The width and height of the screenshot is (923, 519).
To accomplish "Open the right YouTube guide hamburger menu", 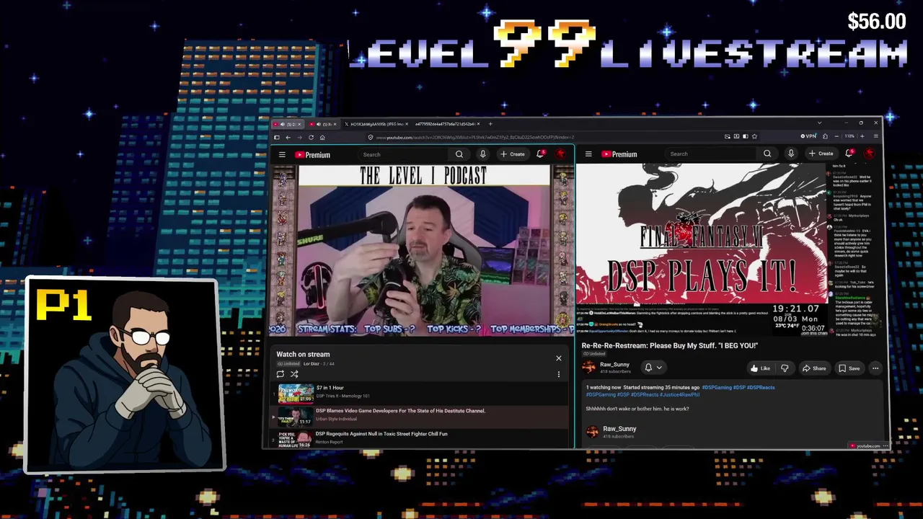I will (588, 154).
